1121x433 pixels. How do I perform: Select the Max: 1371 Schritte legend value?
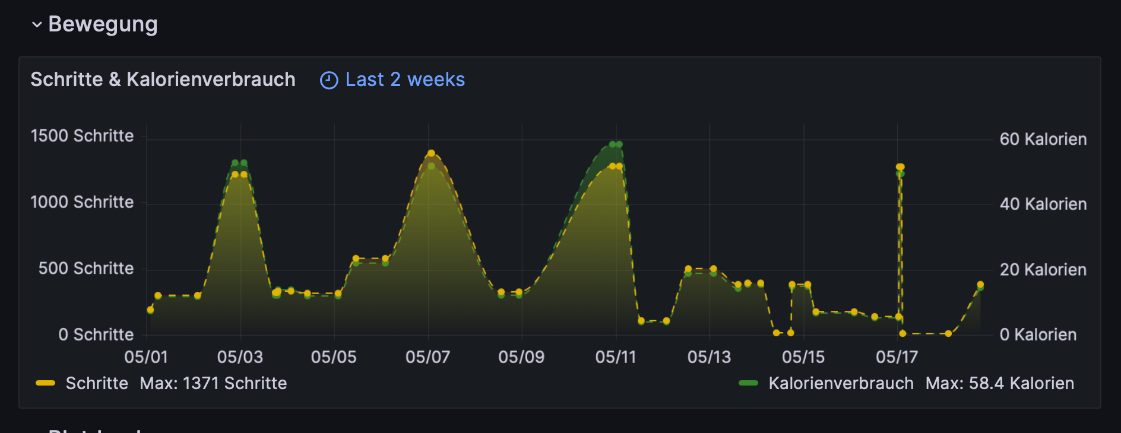[213, 383]
